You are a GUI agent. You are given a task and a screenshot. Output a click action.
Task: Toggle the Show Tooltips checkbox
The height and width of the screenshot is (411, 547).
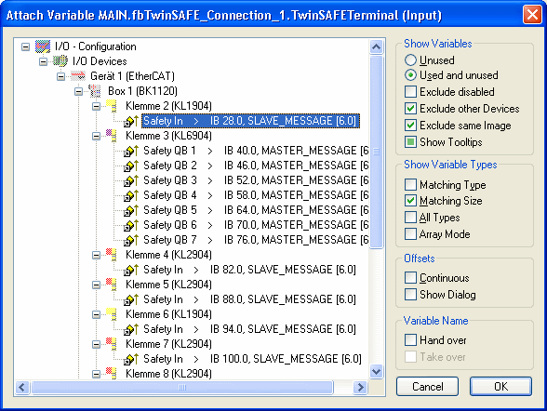[410, 142]
